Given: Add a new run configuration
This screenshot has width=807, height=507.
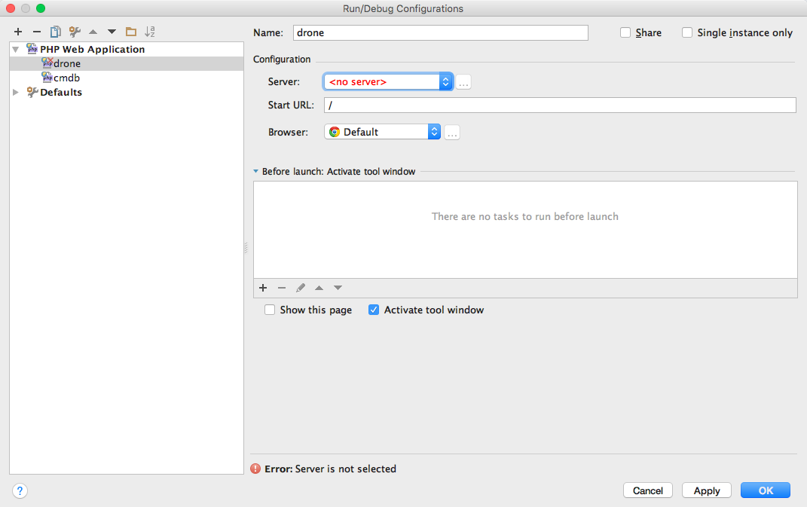Looking at the screenshot, I should pos(18,32).
